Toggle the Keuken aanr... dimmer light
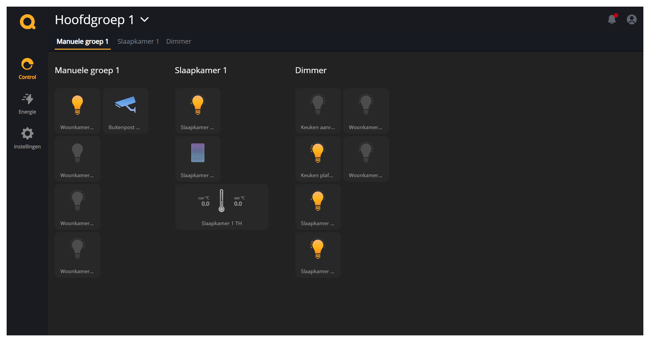This screenshot has height=342, width=650. 318,111
